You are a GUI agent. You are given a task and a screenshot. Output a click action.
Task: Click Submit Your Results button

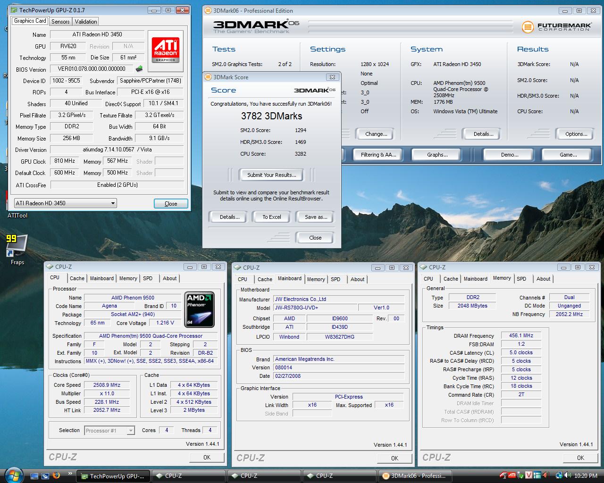point(272,175)
